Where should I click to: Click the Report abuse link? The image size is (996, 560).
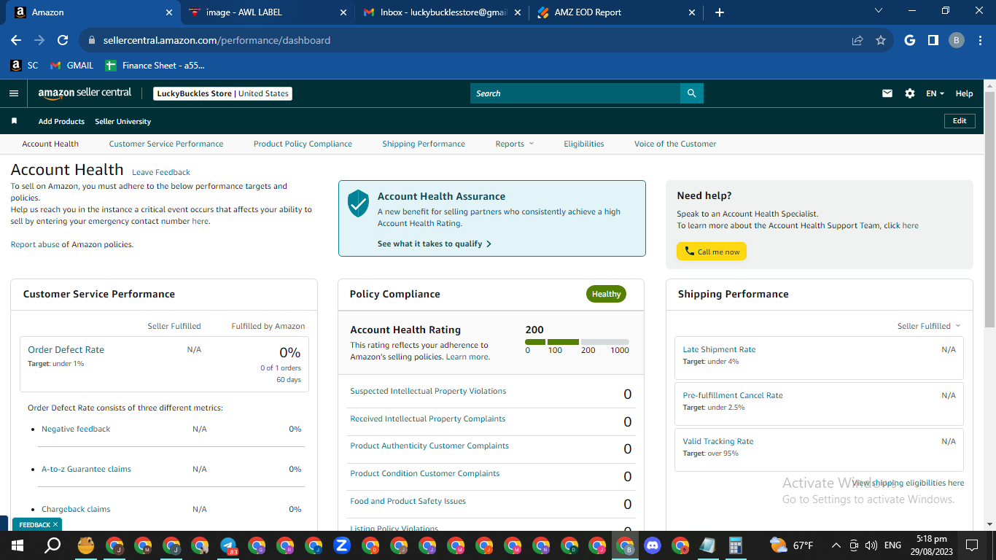[x=35, y=244]
